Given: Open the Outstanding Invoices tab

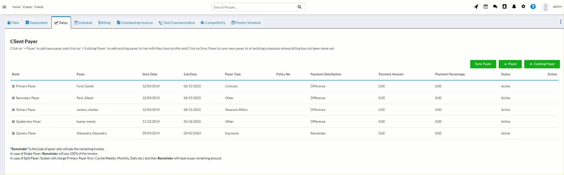Looking at the screenshot, I should (135, 23).
